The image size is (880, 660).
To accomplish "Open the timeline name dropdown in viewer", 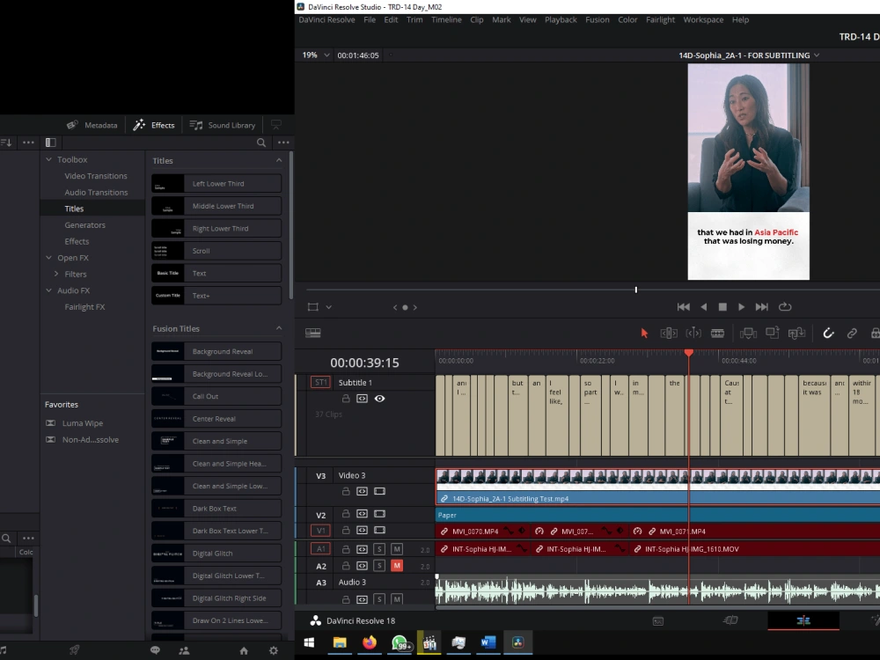I will [817, 55].
